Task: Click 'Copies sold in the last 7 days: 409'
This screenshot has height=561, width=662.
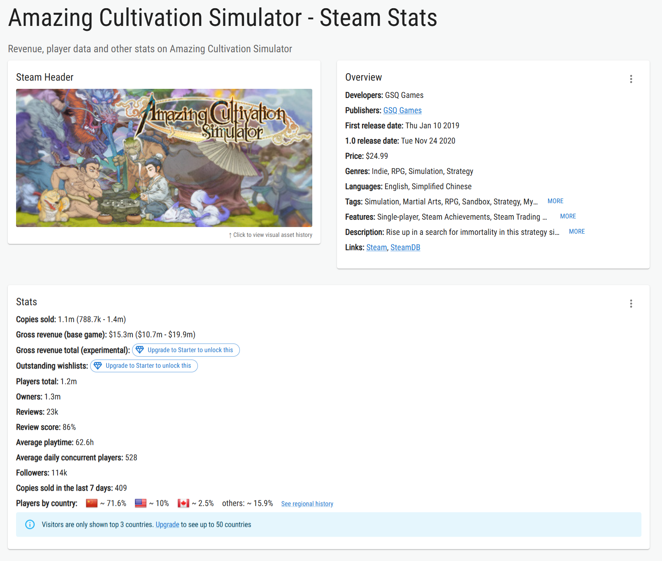Action: pos(71,488)
